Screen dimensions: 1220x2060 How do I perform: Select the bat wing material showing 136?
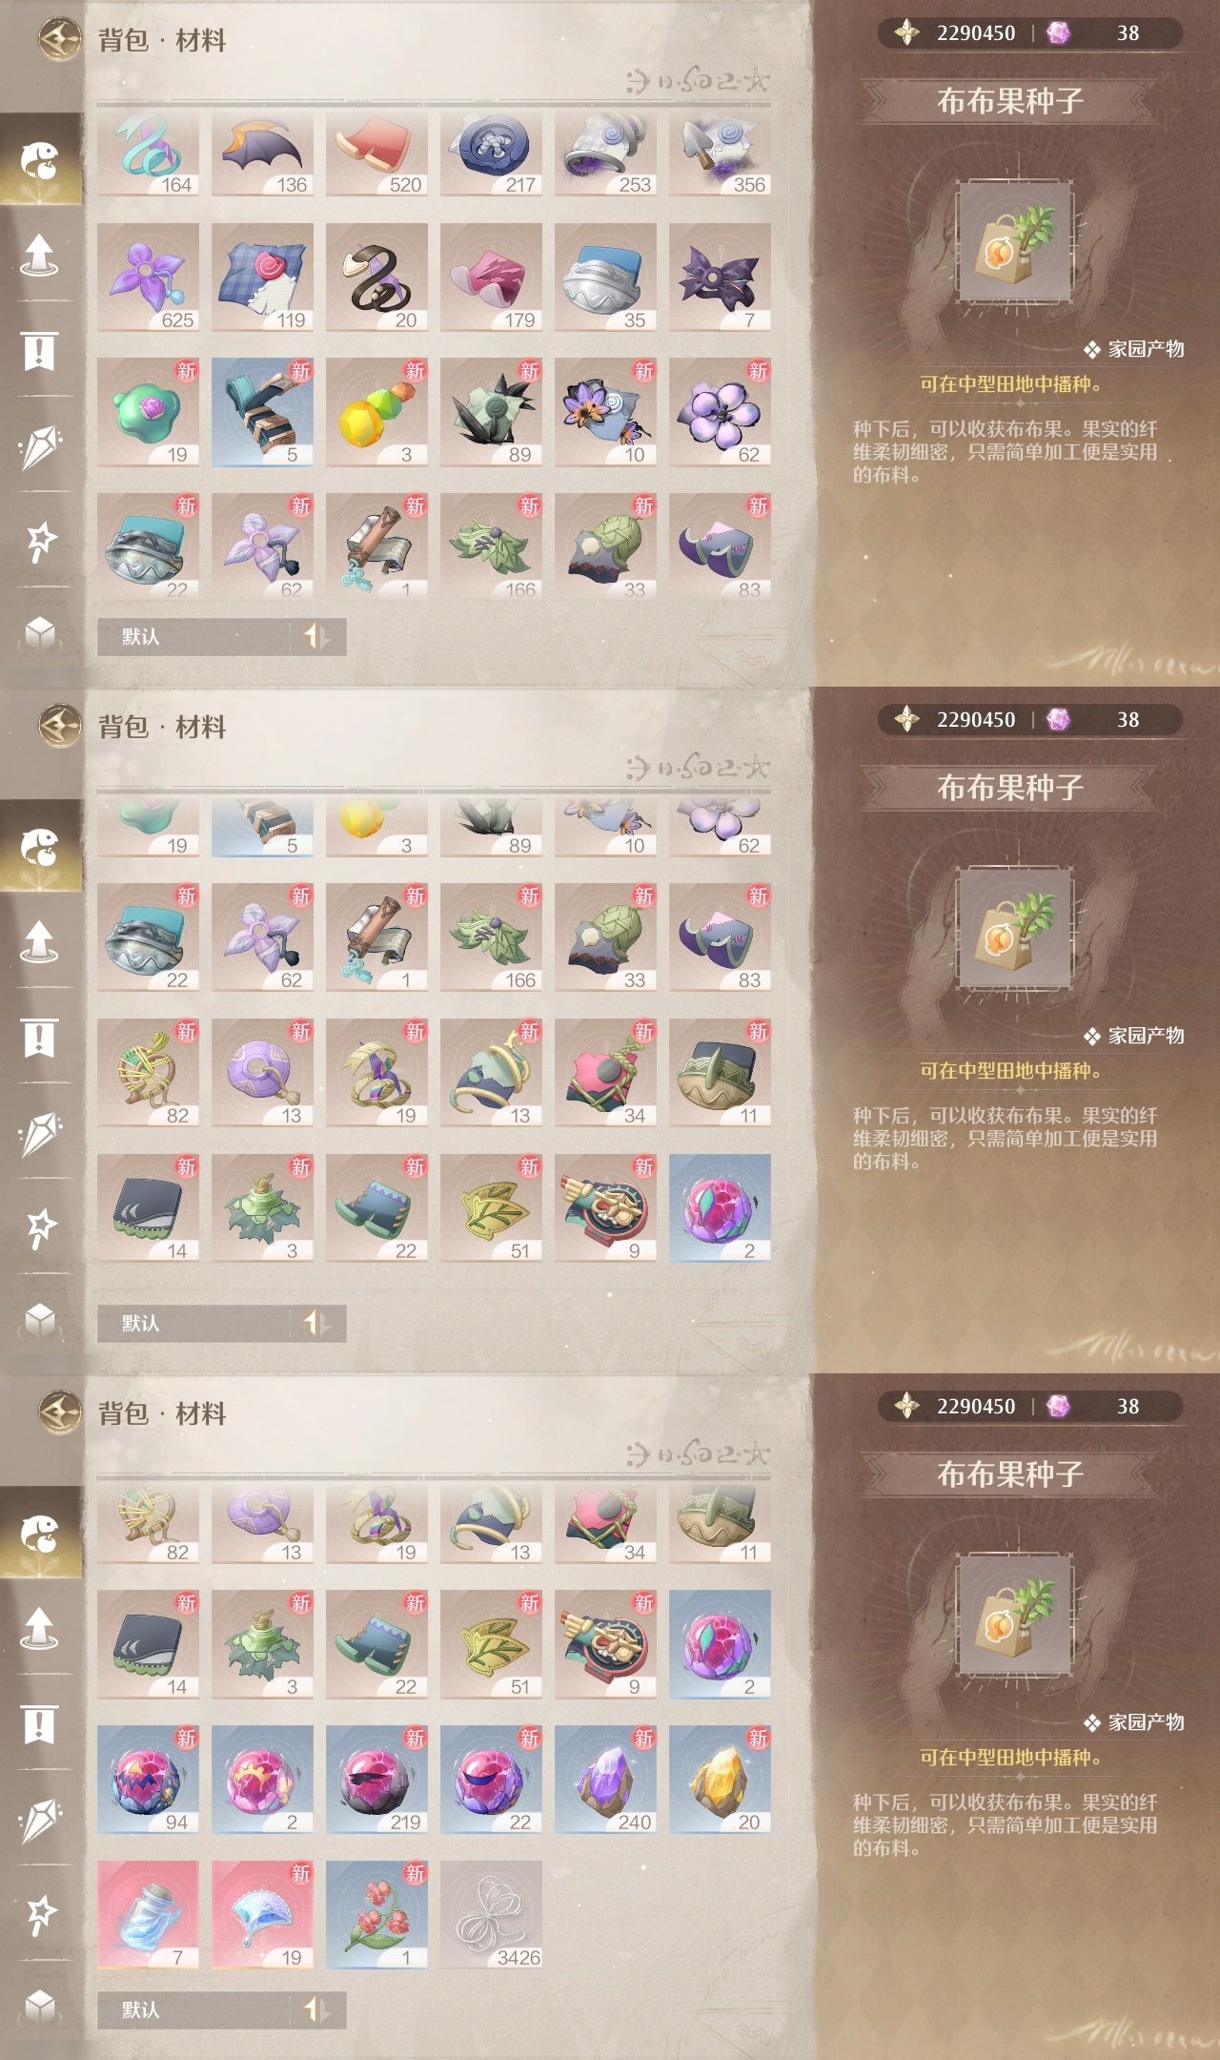(x=262, y=154)
